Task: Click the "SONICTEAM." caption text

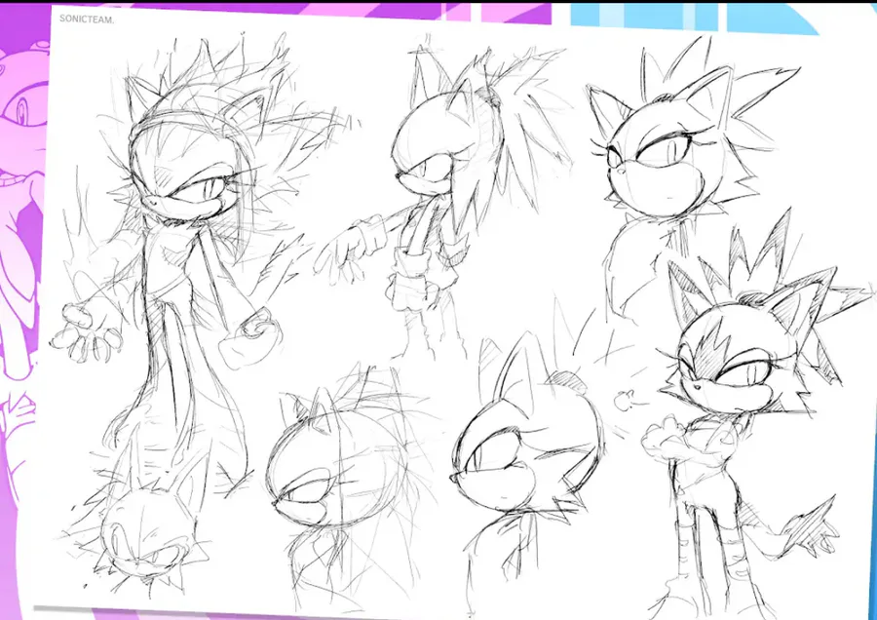Action: [x=87, y=19]
